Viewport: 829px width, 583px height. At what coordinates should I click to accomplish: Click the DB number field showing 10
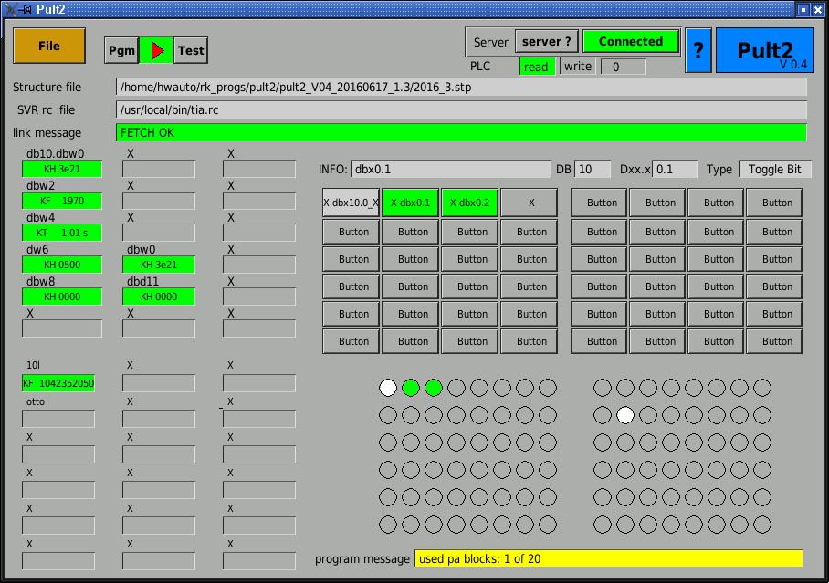tap(593, 170)
